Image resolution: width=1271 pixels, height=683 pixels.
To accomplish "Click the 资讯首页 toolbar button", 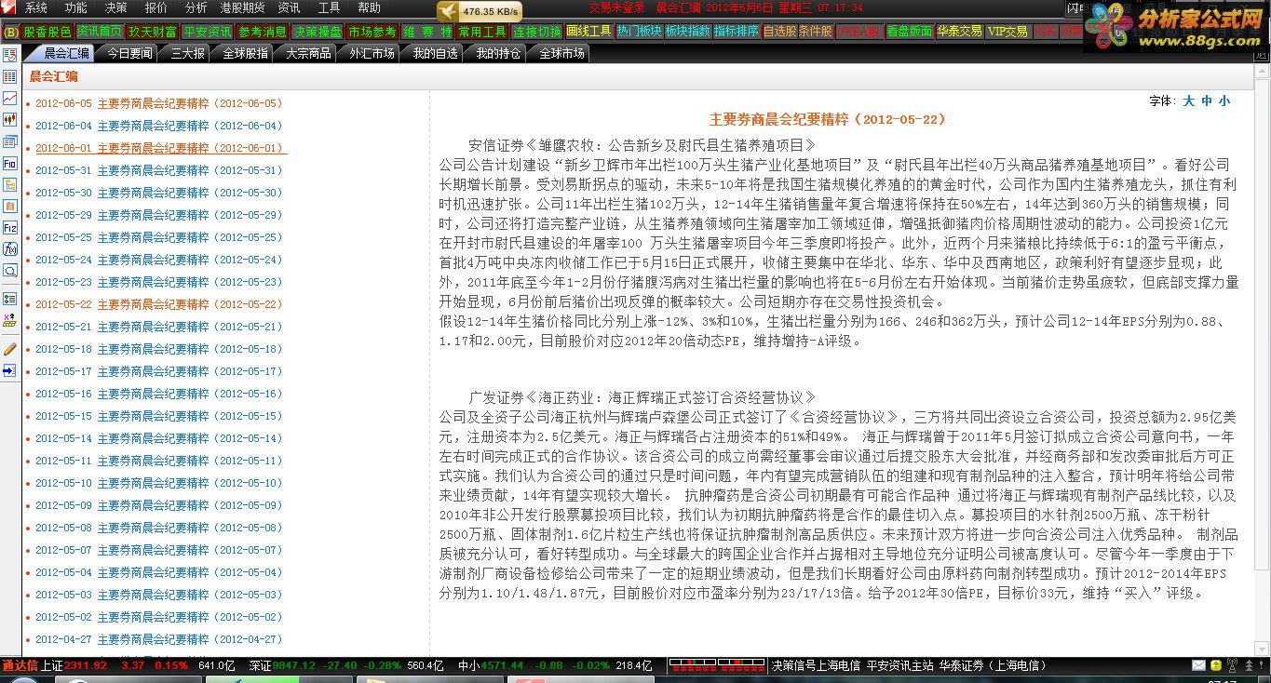I will (x=100, y=32).
